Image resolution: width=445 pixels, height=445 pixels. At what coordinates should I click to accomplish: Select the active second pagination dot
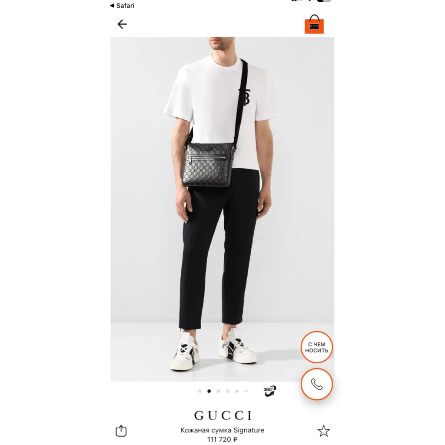(209, 391)
